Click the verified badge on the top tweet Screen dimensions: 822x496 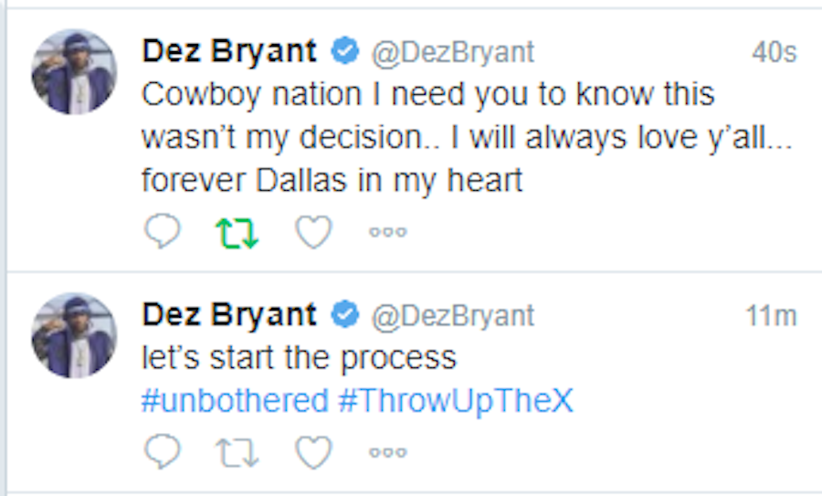point(344,52)
